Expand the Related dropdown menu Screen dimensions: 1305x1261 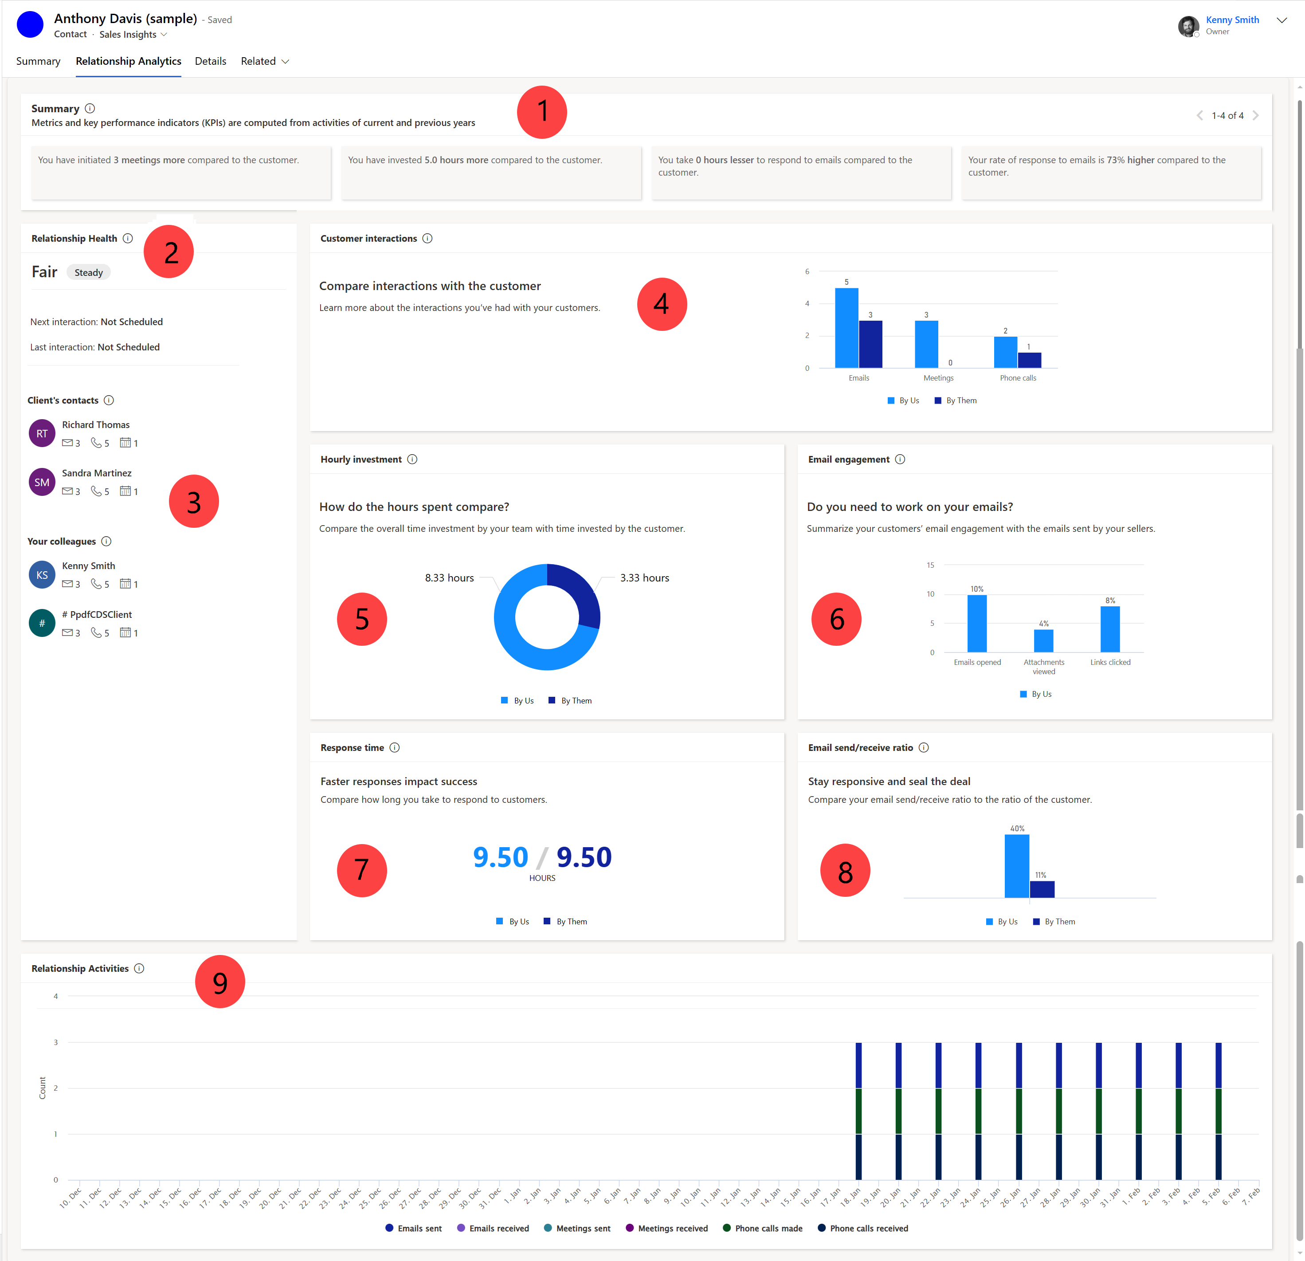(x=262, y=62)
